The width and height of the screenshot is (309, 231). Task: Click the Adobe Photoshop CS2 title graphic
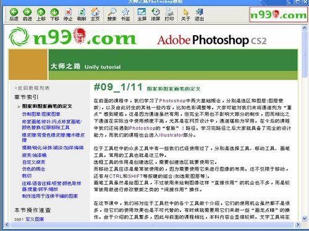212,40
